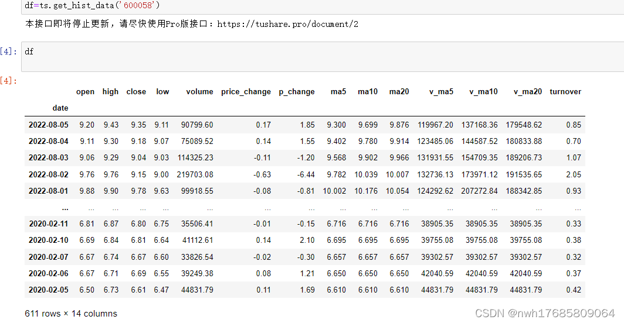The width and height of the screenshot is (624, 323).
Task: Click turnover value 0.85
Action: click(574, 125)
